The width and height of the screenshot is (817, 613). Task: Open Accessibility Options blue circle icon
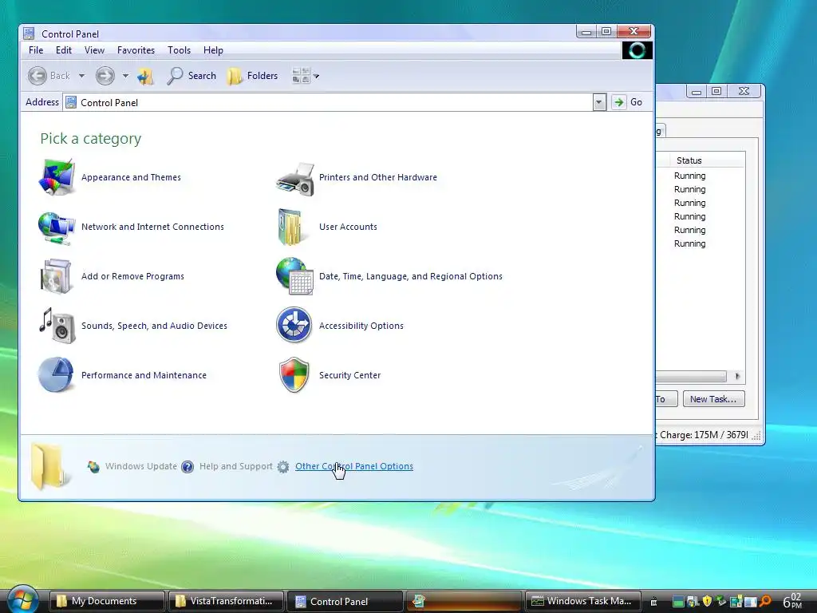coord(294,325)
